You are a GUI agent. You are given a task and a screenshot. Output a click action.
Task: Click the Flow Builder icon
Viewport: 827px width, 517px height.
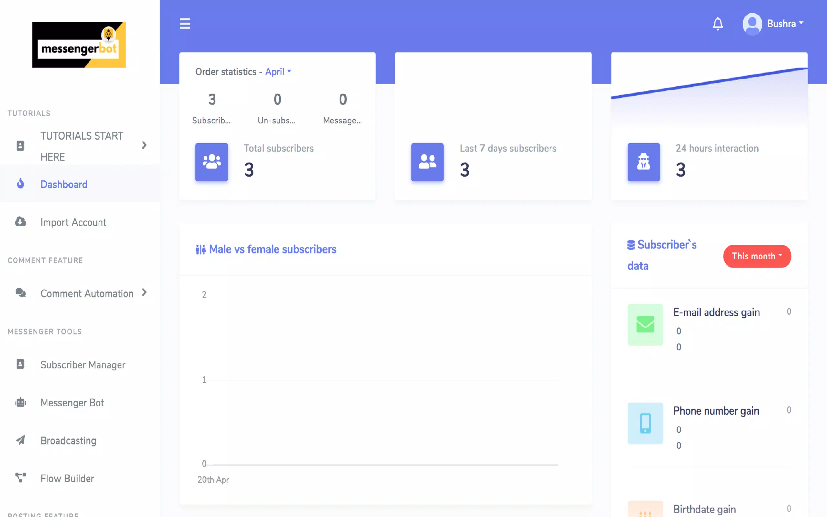tap(20, 477)
